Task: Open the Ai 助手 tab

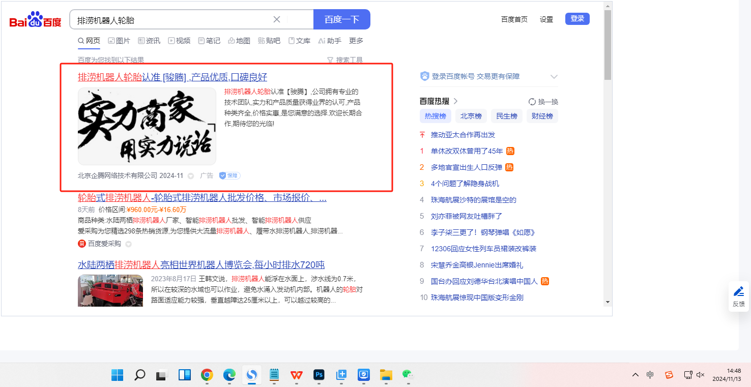Action: click(330, 41)
